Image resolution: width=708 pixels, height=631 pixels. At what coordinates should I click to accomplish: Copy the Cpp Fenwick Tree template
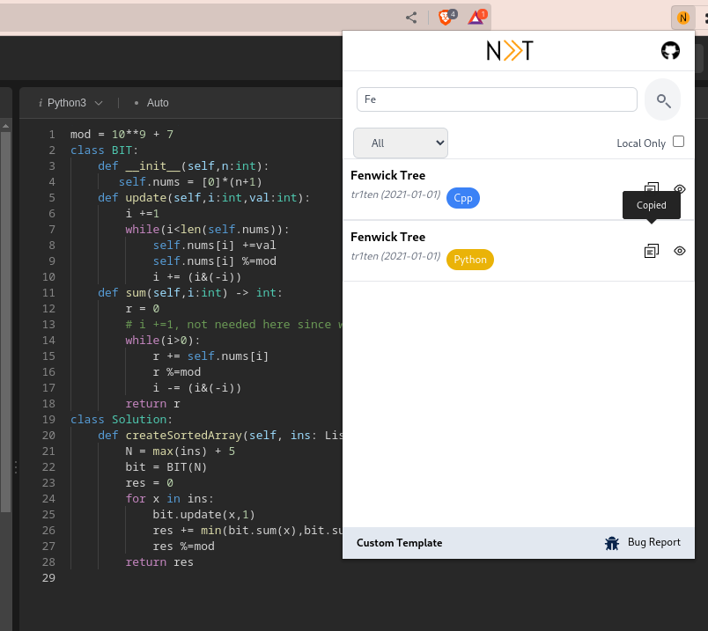point(651,187)
